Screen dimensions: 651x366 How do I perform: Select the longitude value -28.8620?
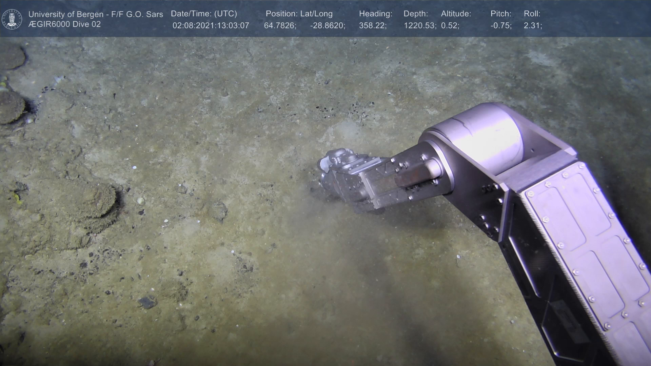pos(328,26)
